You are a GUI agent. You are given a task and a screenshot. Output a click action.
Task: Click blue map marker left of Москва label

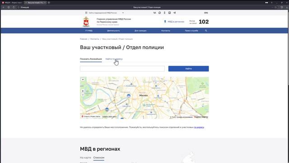click(x=129, y=96)
